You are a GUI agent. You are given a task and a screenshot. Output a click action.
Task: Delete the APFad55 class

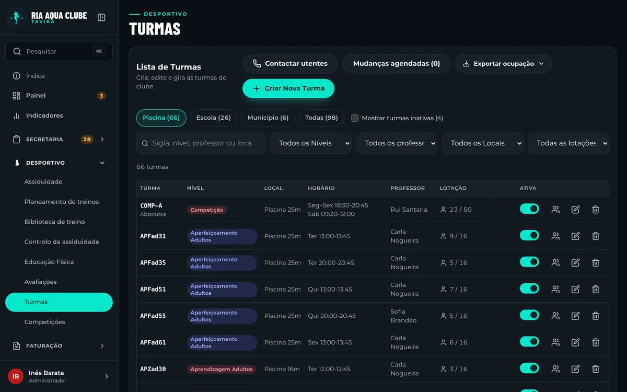coord(595,316)
